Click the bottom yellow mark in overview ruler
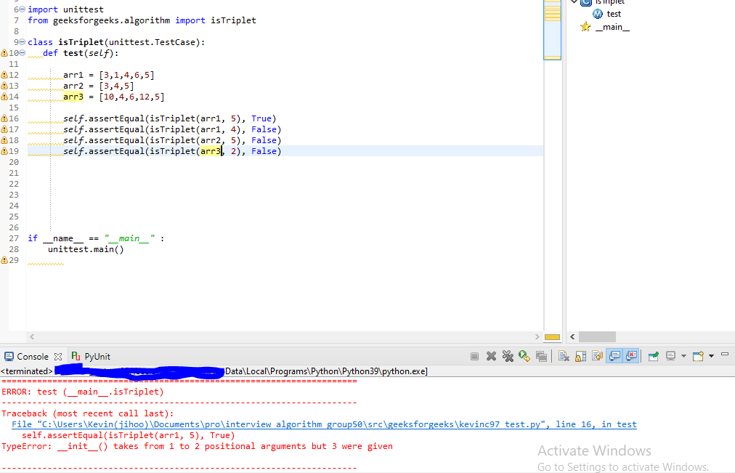The width and height of the screenshot is (735, 473). pos(552,58)
